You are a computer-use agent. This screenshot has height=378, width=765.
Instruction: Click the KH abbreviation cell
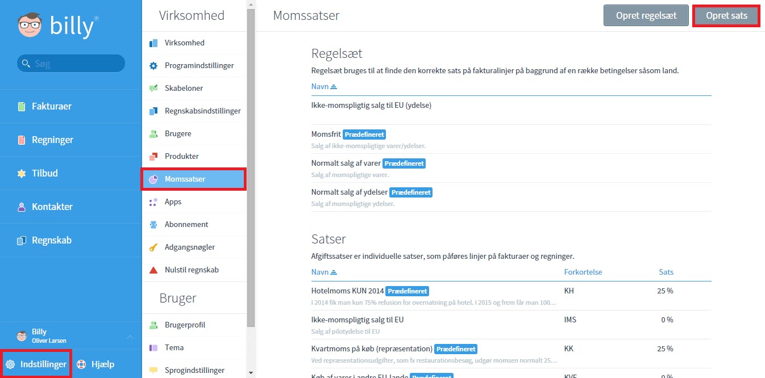(569, 291)
